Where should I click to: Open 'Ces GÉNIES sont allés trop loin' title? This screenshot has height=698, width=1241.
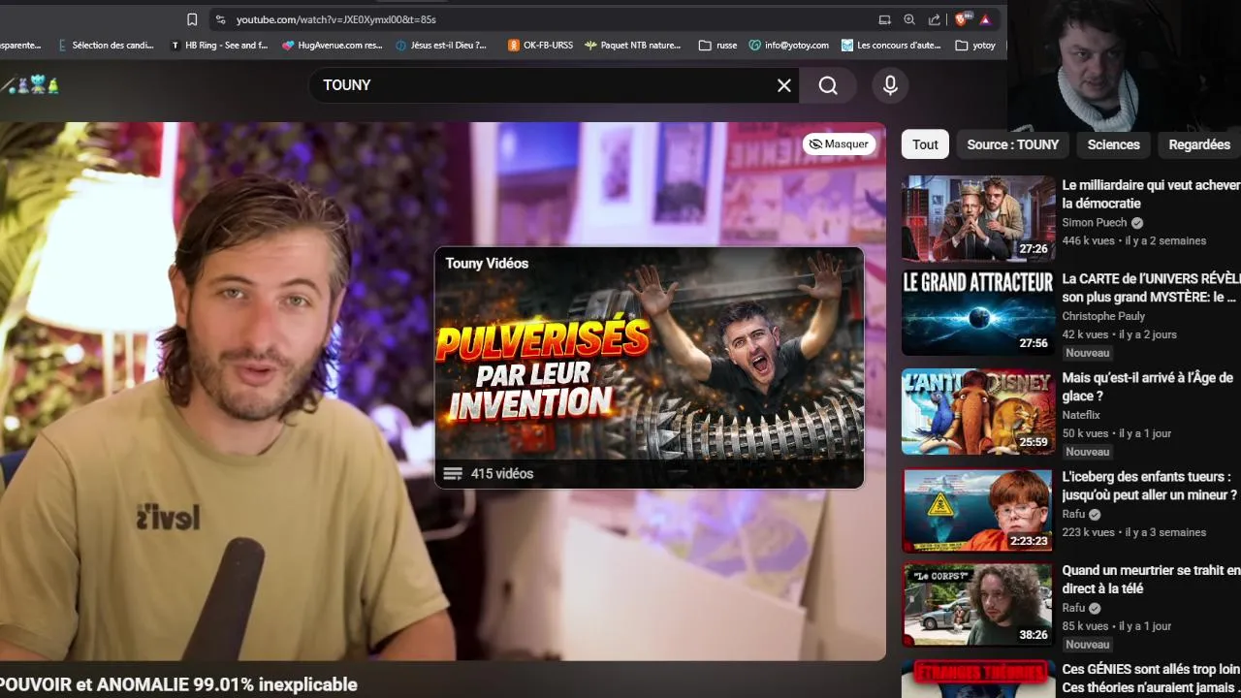pyautogui.click(x=1151, y=679)
